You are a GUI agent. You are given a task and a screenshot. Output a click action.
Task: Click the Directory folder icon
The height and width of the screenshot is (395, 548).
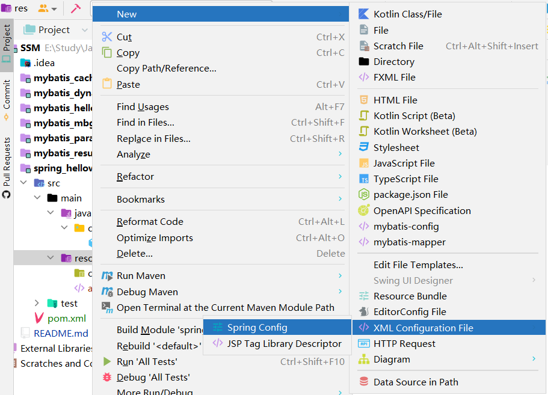point(364,61)
